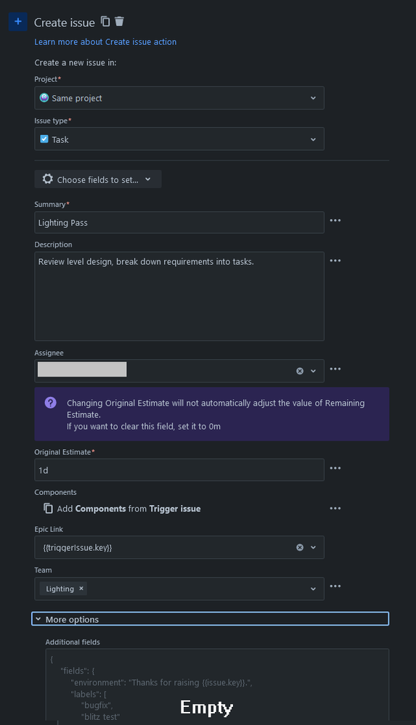Delete the Create issue action via trash icon
Screen dimensions: 416x725
click(x=119, y=21)
